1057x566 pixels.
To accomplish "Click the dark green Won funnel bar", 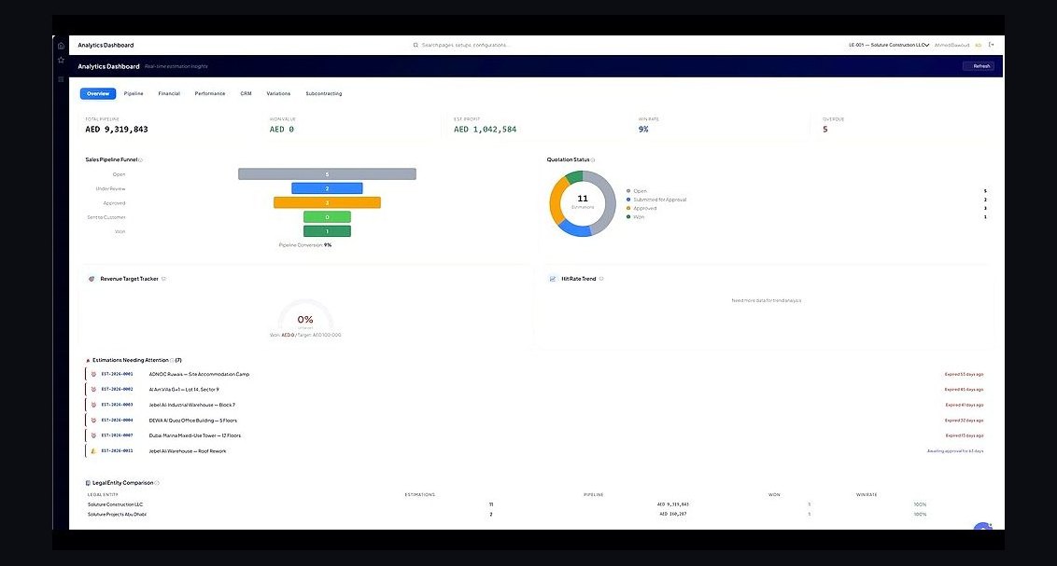I will point(327,231).
